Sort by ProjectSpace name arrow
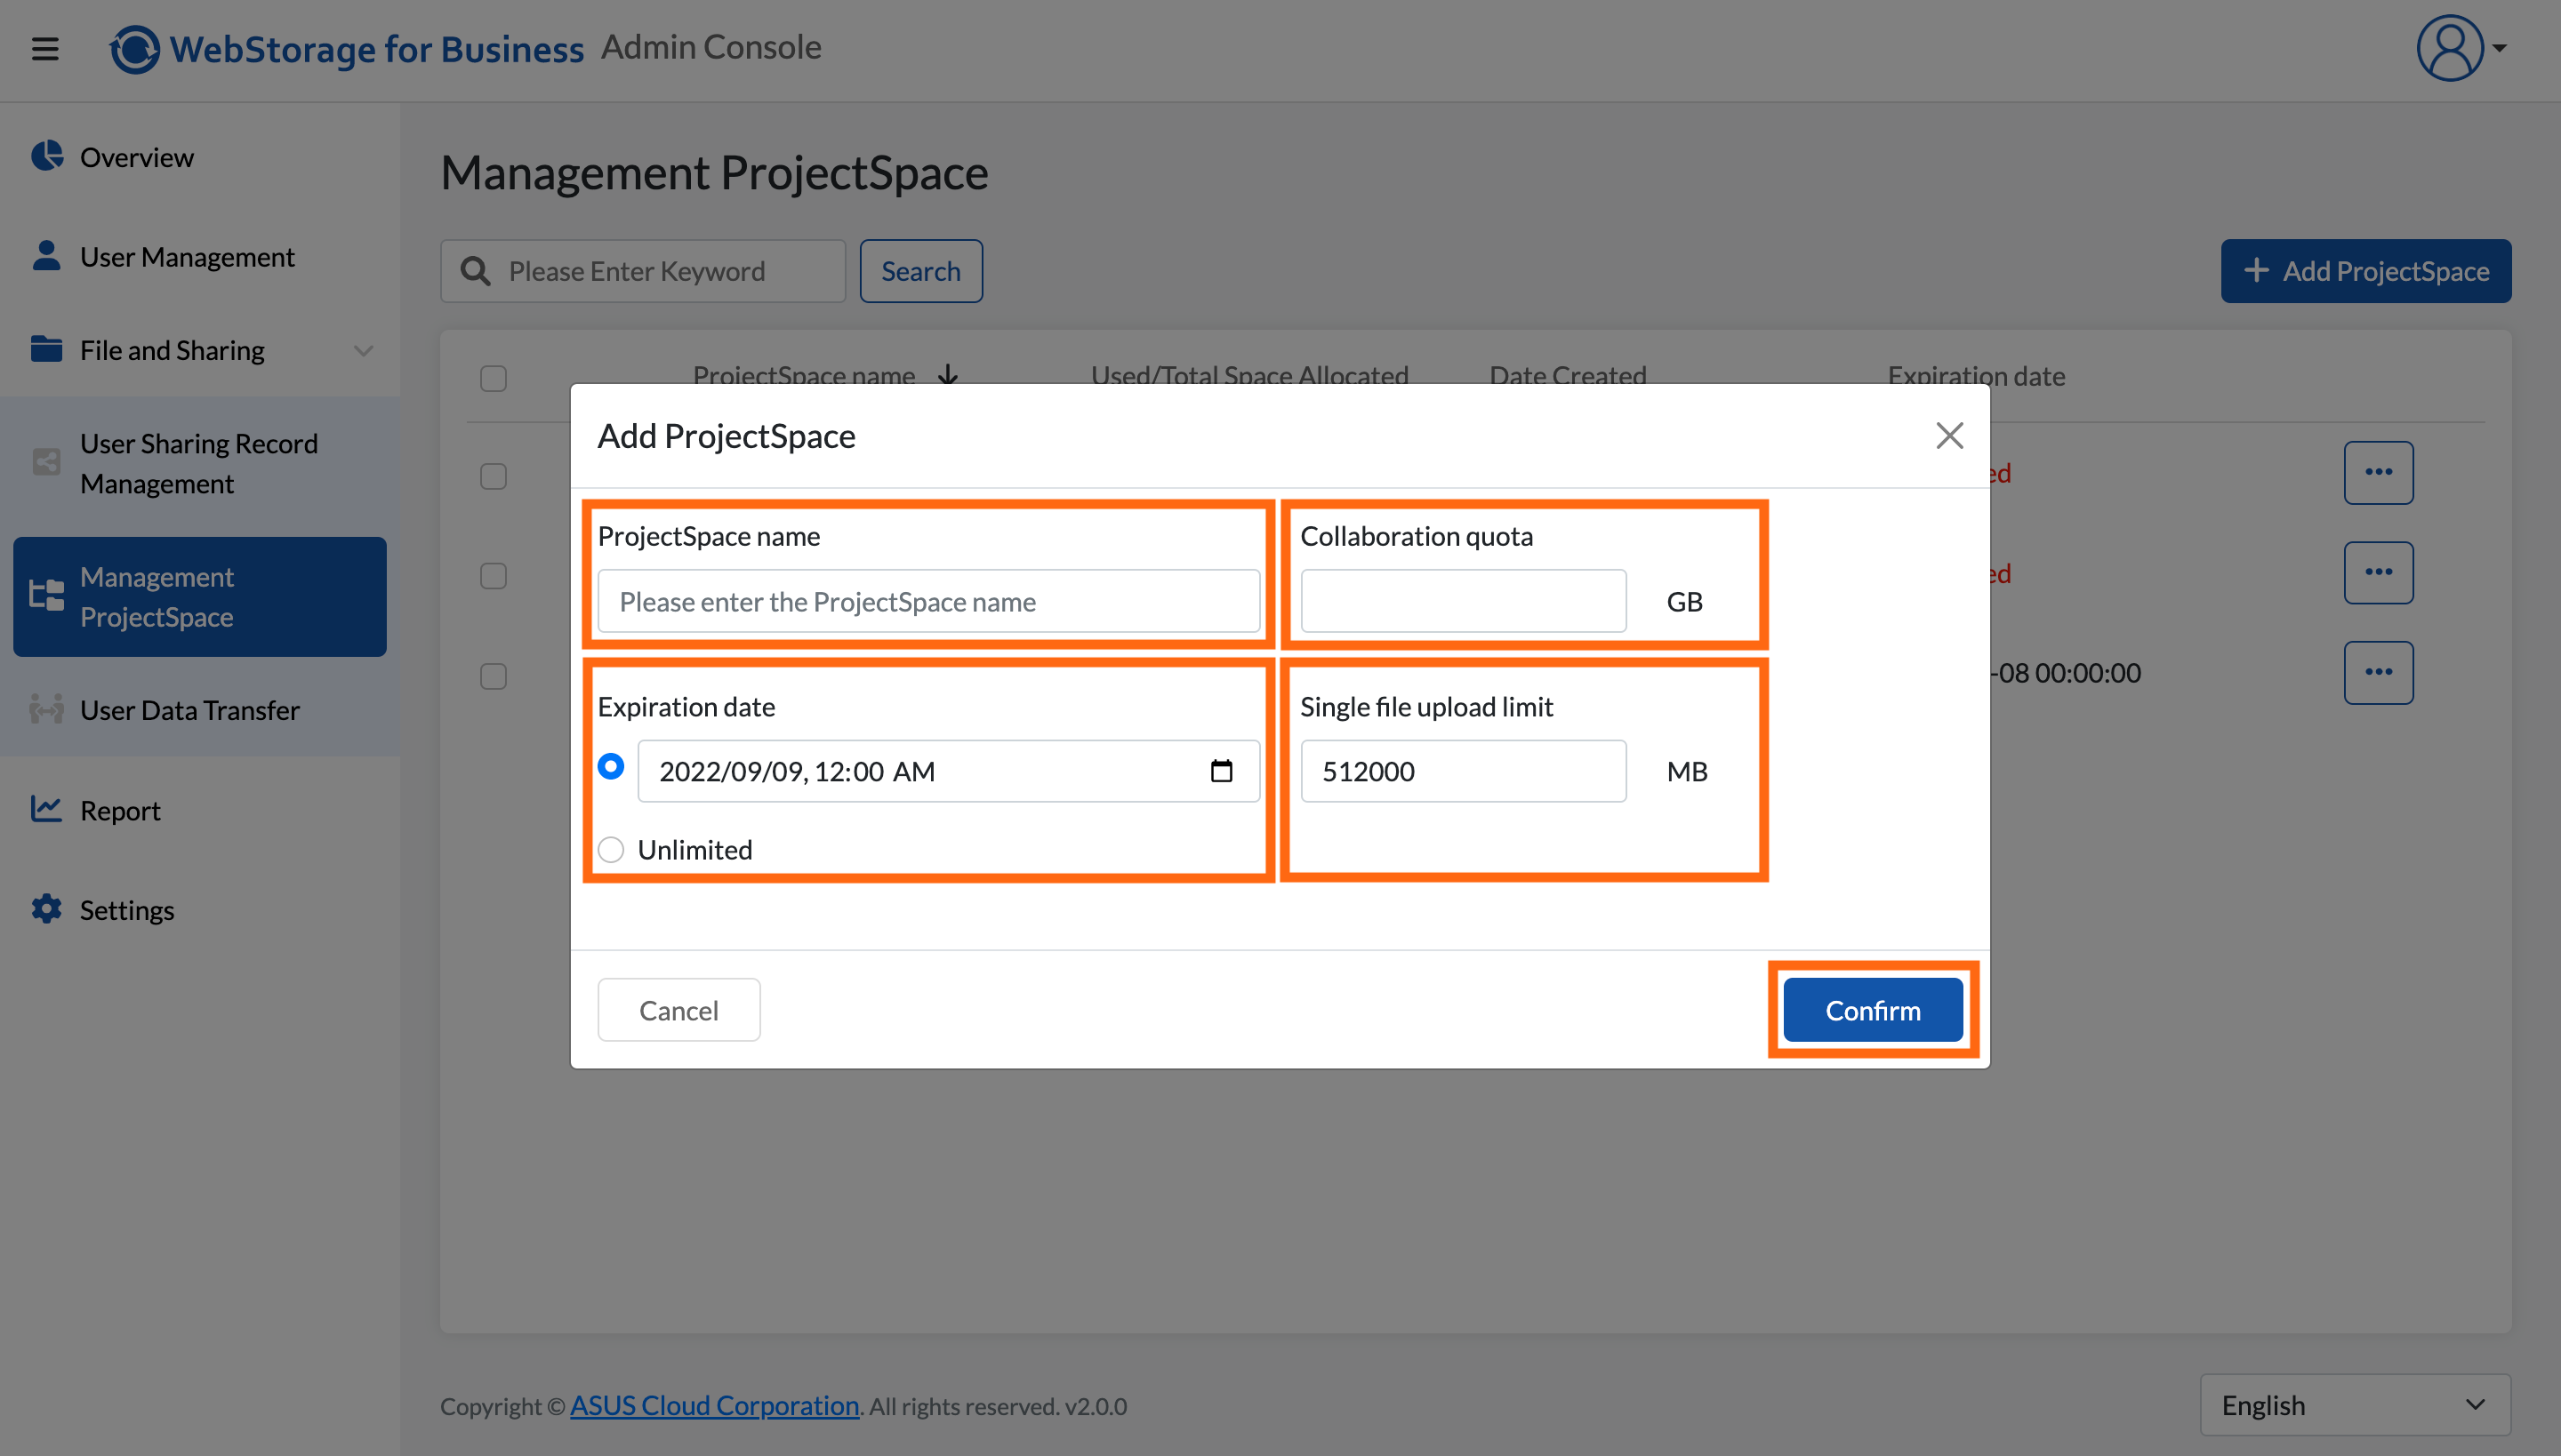 click(x=947, y=376)
